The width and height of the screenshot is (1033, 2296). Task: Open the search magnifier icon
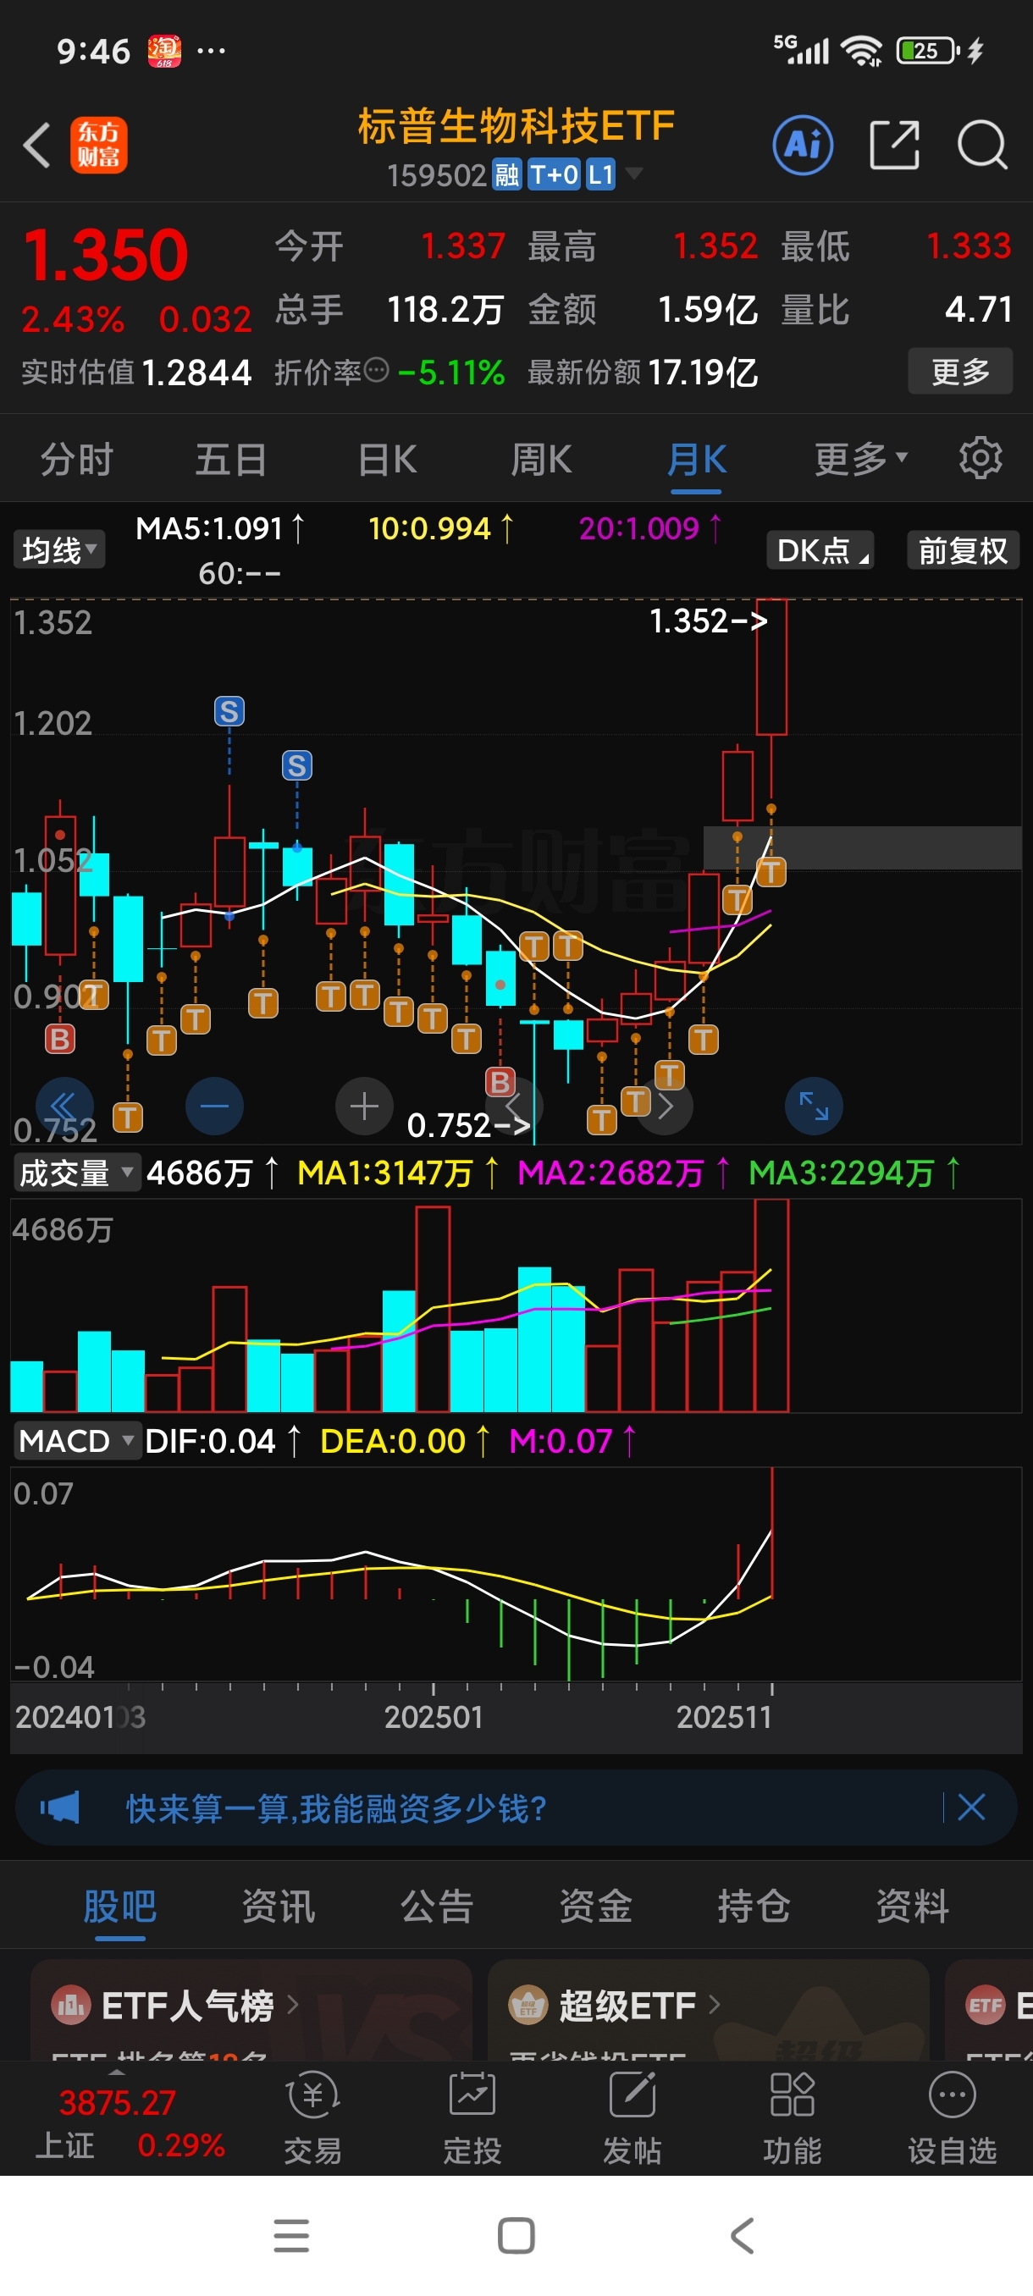click(982, 145)
